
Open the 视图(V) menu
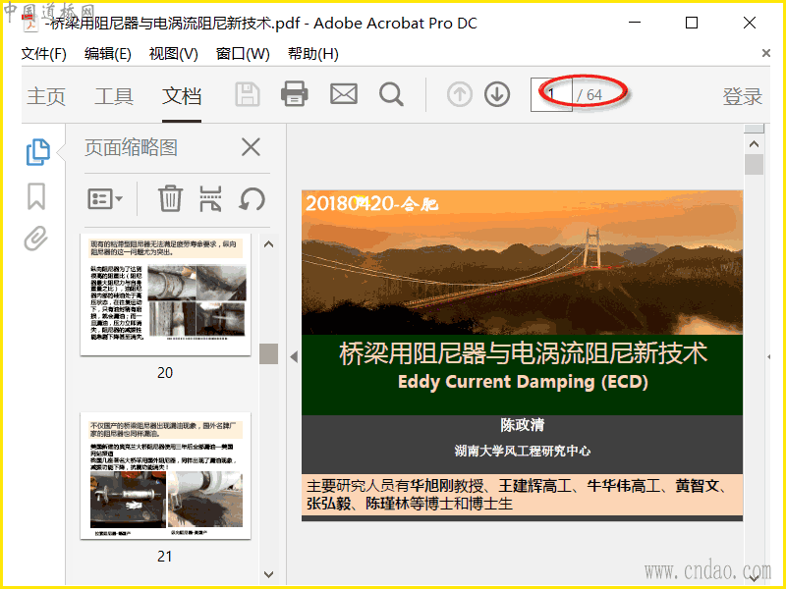pos(174,54)
